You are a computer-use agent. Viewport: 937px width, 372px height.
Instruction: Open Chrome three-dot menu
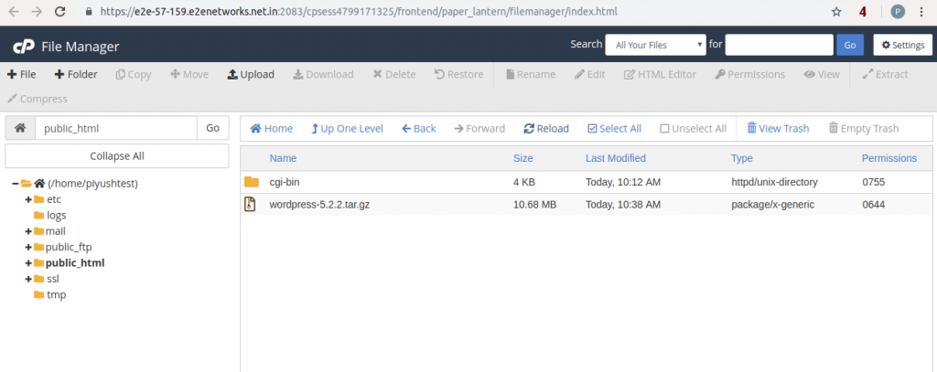tap(921, 11)
